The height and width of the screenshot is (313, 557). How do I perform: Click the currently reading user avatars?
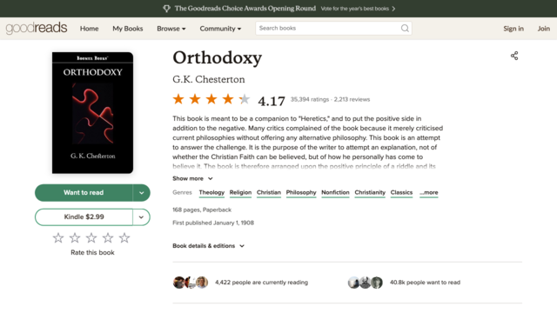191,283
